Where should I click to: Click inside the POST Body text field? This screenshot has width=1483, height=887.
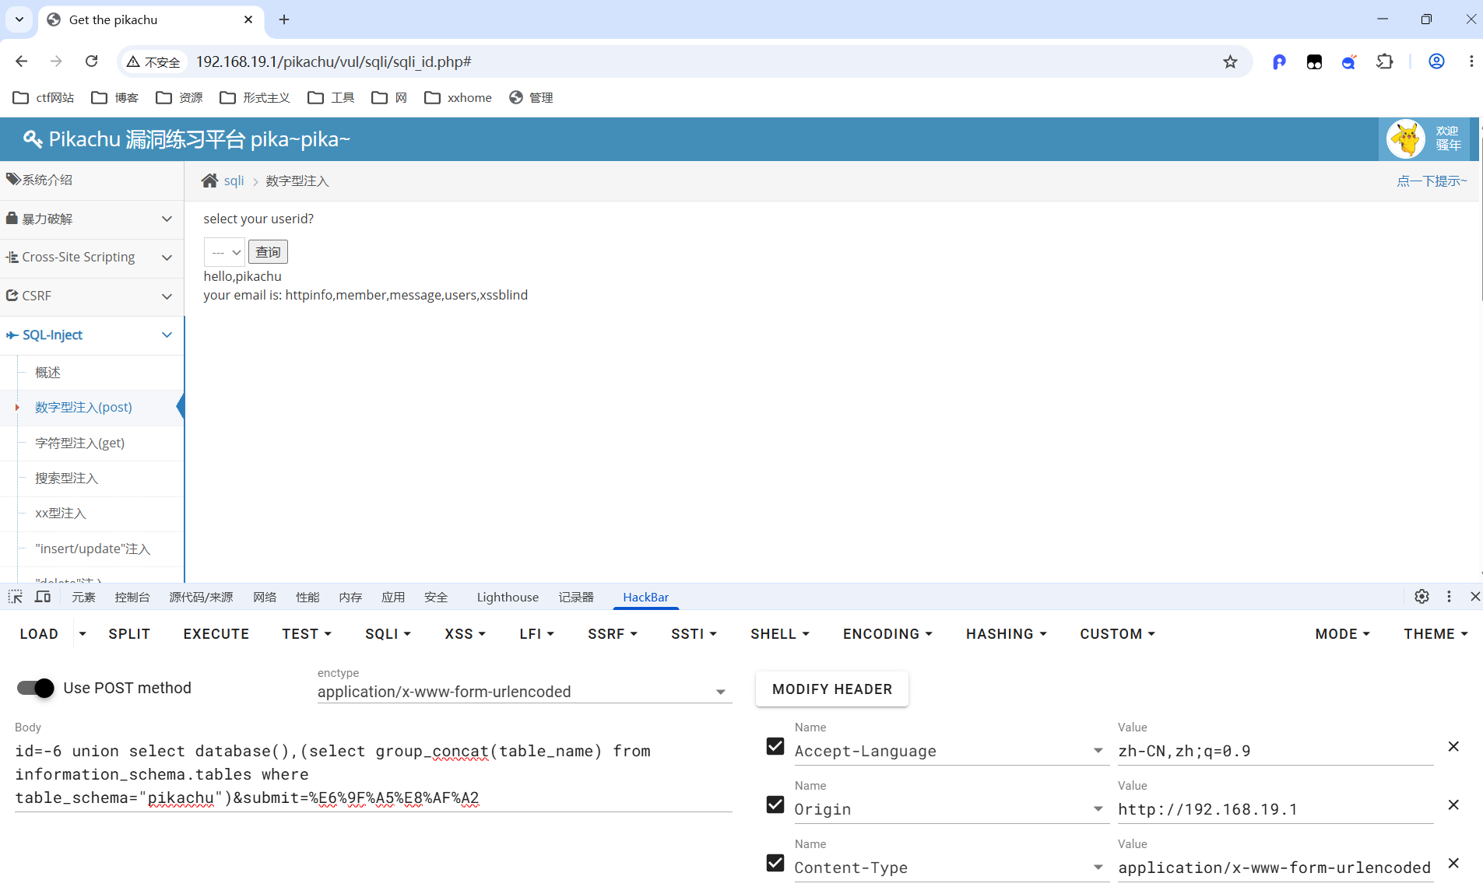point(374,774)
